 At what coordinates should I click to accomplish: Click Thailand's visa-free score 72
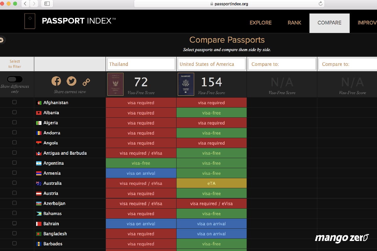coord(141,82)
